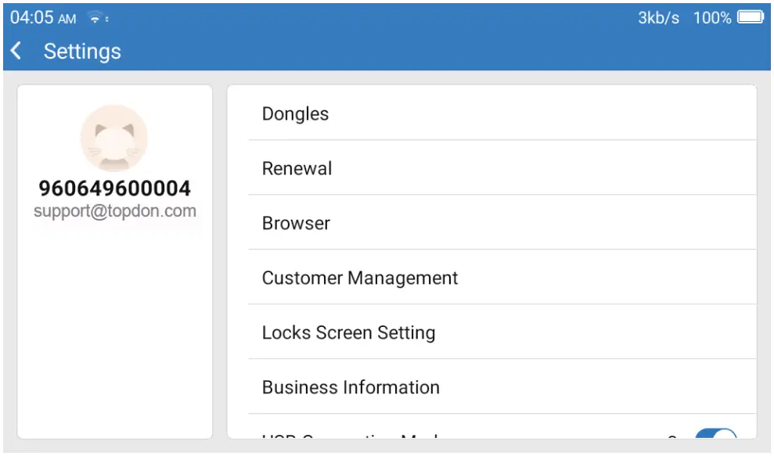
Task: Tap the battery icon in status bar
Action: (x=750, y=17)
